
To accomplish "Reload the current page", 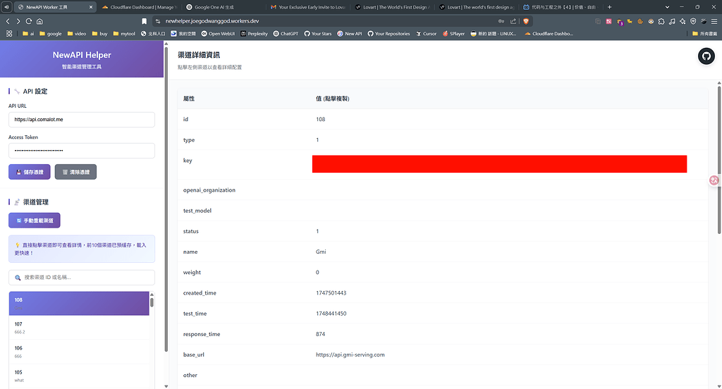I will [x=28, y=21].
